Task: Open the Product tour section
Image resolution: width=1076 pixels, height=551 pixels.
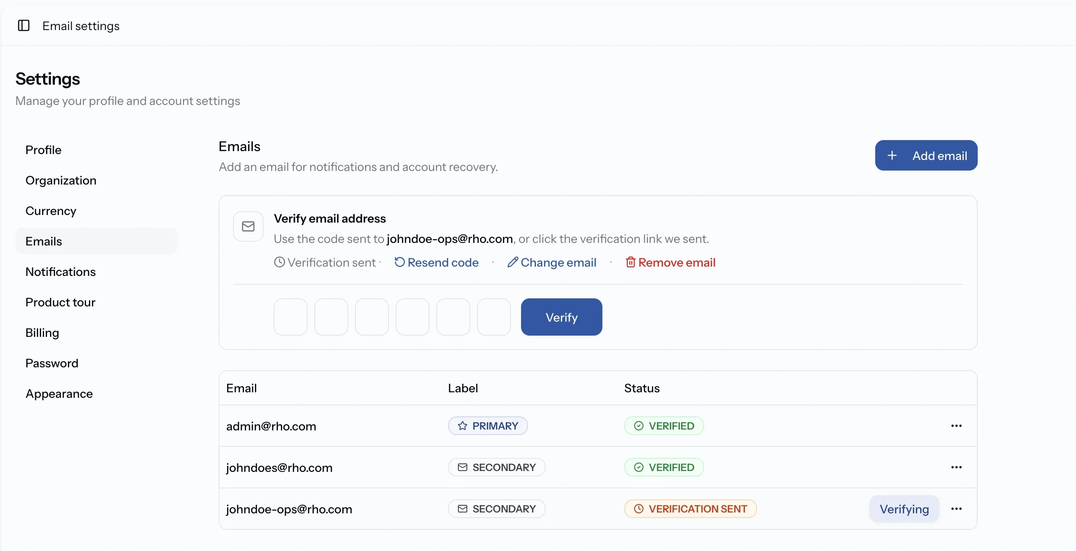Action: pos(97,302)
